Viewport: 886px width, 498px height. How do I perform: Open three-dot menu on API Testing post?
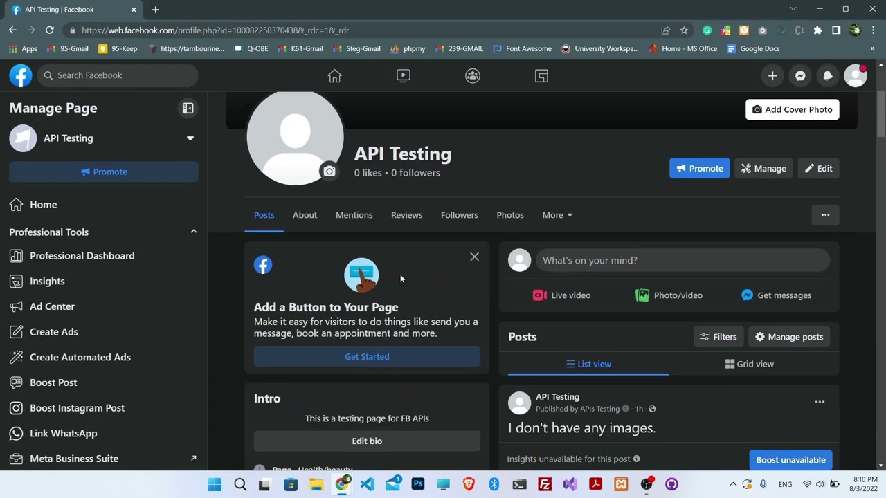(x=820, y=402)
